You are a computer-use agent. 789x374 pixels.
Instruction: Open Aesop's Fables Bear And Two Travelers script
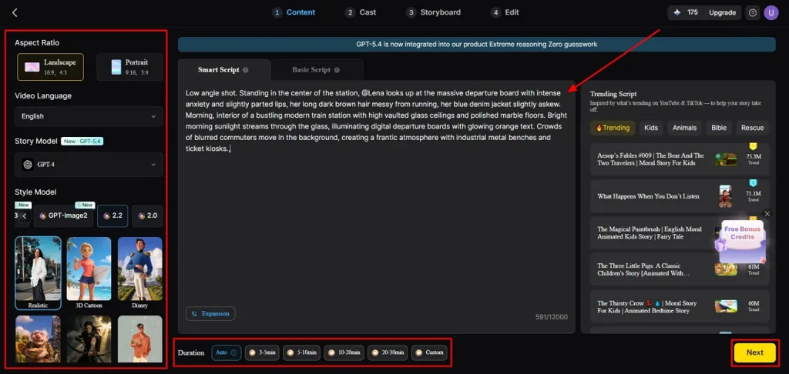pyautogui.click(x=680, y=159)
